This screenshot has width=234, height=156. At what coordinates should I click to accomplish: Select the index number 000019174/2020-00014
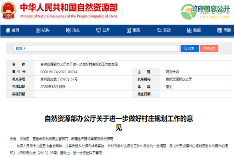point(59,72)
